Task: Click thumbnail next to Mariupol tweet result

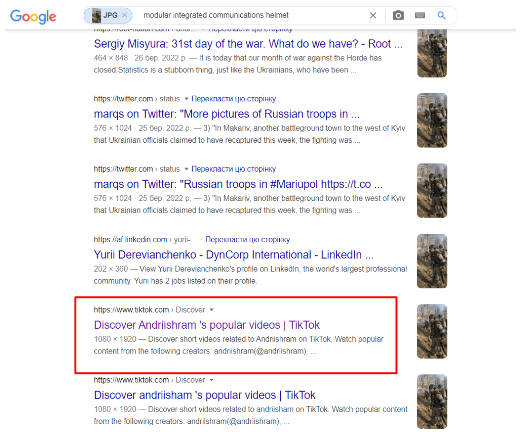Action: 432,191
